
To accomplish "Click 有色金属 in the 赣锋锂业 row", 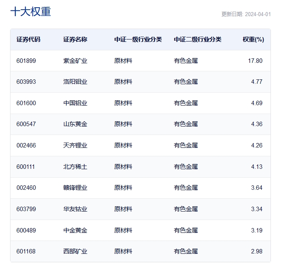I will click(x=186, y=188).
